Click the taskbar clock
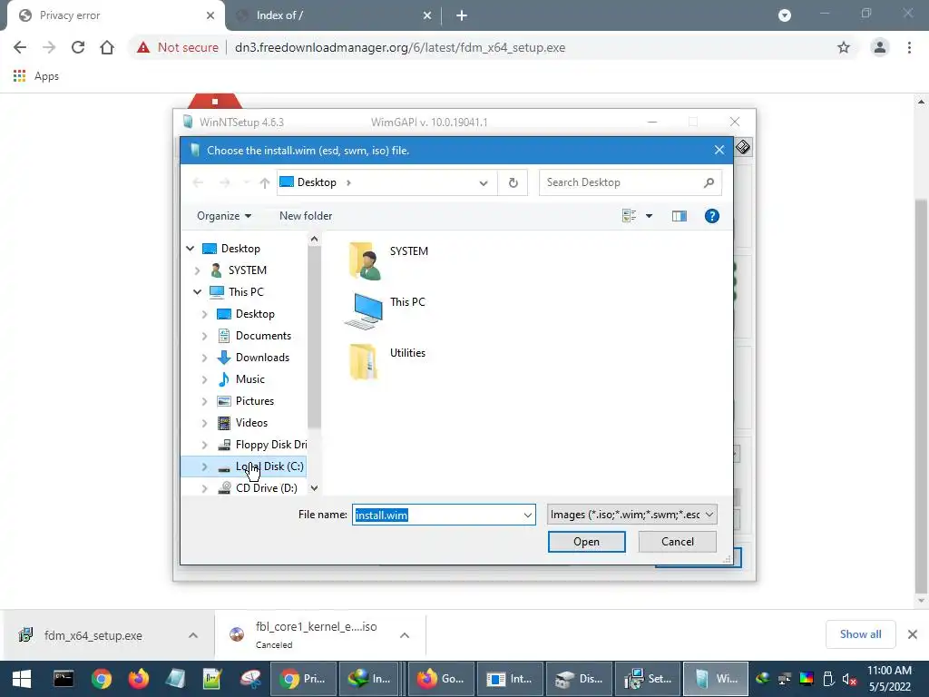 889,679
